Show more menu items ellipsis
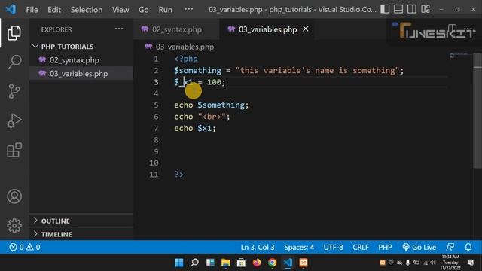The height and width of the screenshot is (271, 482). [x=189, y=9]
